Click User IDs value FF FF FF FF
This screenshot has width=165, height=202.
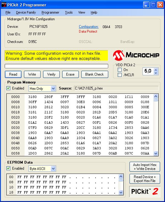point(37,34)
